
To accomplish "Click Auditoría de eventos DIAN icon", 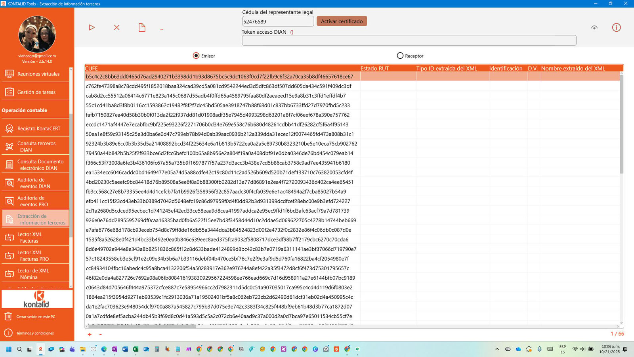I will pyautogui.click(x=9, y=183).
